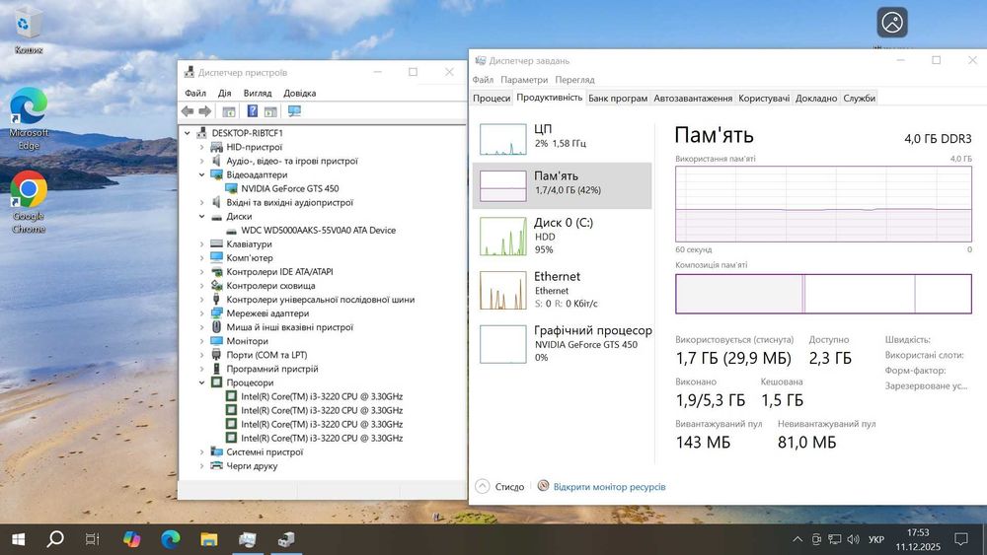Launch Copilot from the taskbar
This screenshot has height=555, width=987.
tap(131, 538)
